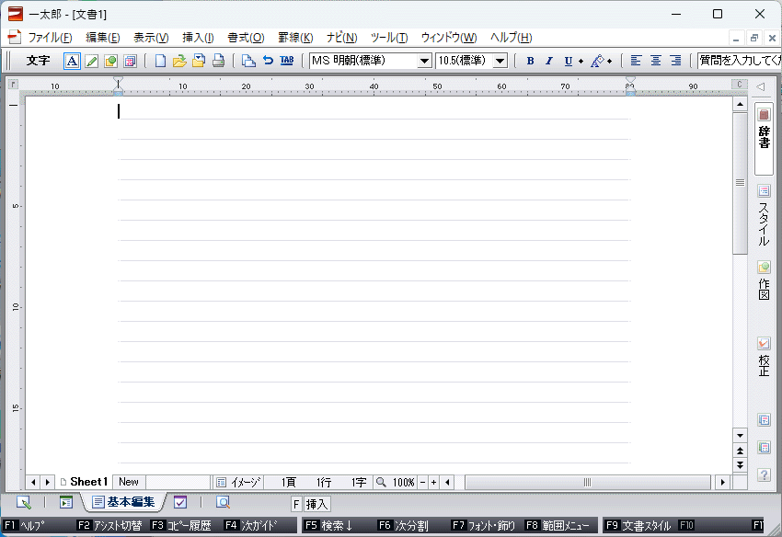Open underline style options diamond
Viewport: 782px width, 537px height.
pos(581,62)
